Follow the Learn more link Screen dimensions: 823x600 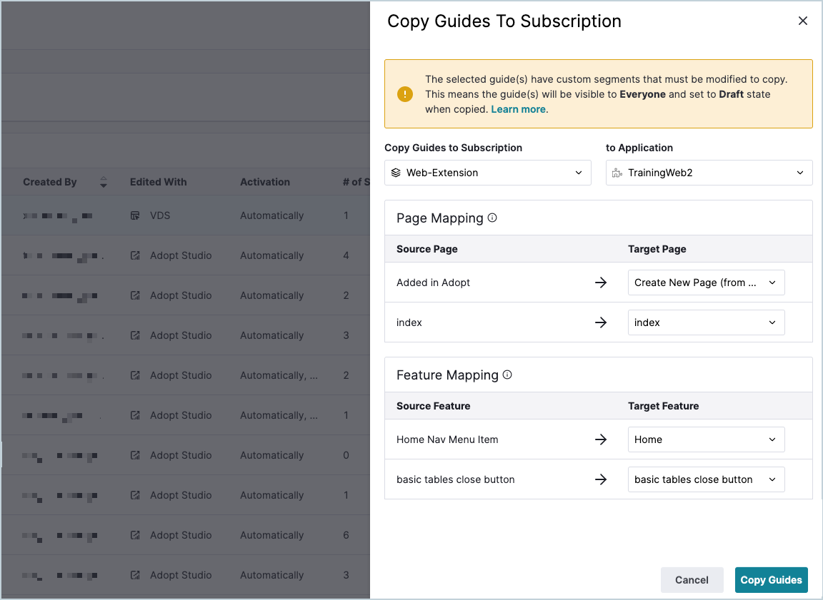coord(518,109)
